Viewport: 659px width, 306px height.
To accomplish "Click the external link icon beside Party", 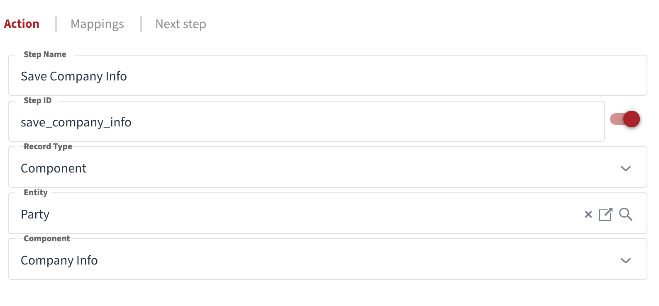I will 606,214.
